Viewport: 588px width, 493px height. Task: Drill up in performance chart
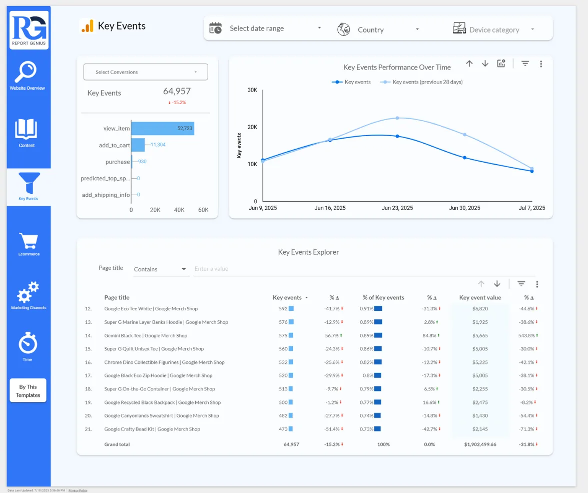(x=469, y=64)
